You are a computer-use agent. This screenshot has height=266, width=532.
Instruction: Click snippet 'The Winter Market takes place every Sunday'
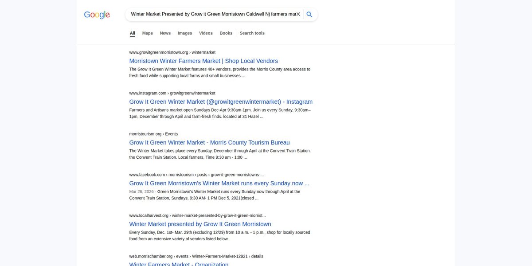click(220, 154)
